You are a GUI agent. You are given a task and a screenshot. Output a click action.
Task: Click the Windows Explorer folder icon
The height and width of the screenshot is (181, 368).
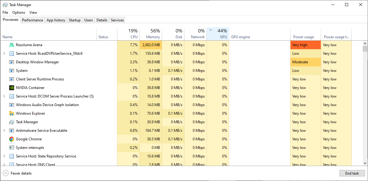point(12,113)
